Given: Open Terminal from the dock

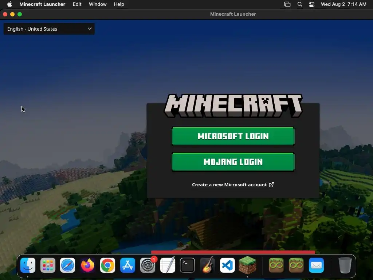Looking at the screenshot, I should pyautogui.click(x=187, y=265).
